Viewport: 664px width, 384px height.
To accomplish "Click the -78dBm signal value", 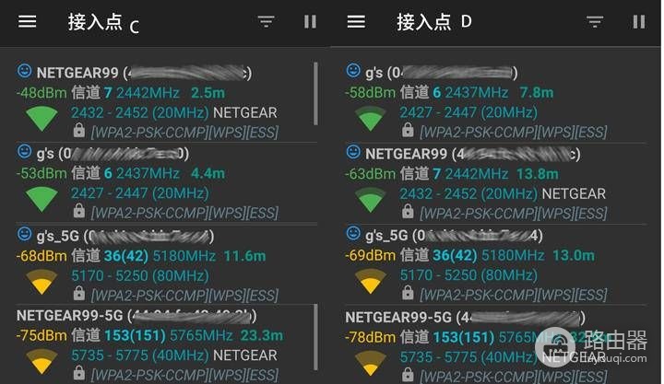I will pos(371,337).
